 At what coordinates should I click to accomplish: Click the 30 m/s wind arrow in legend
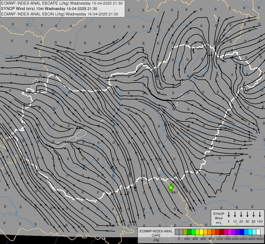247,214
